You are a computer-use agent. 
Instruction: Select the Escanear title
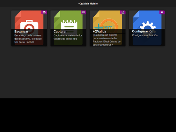(21, 32)
